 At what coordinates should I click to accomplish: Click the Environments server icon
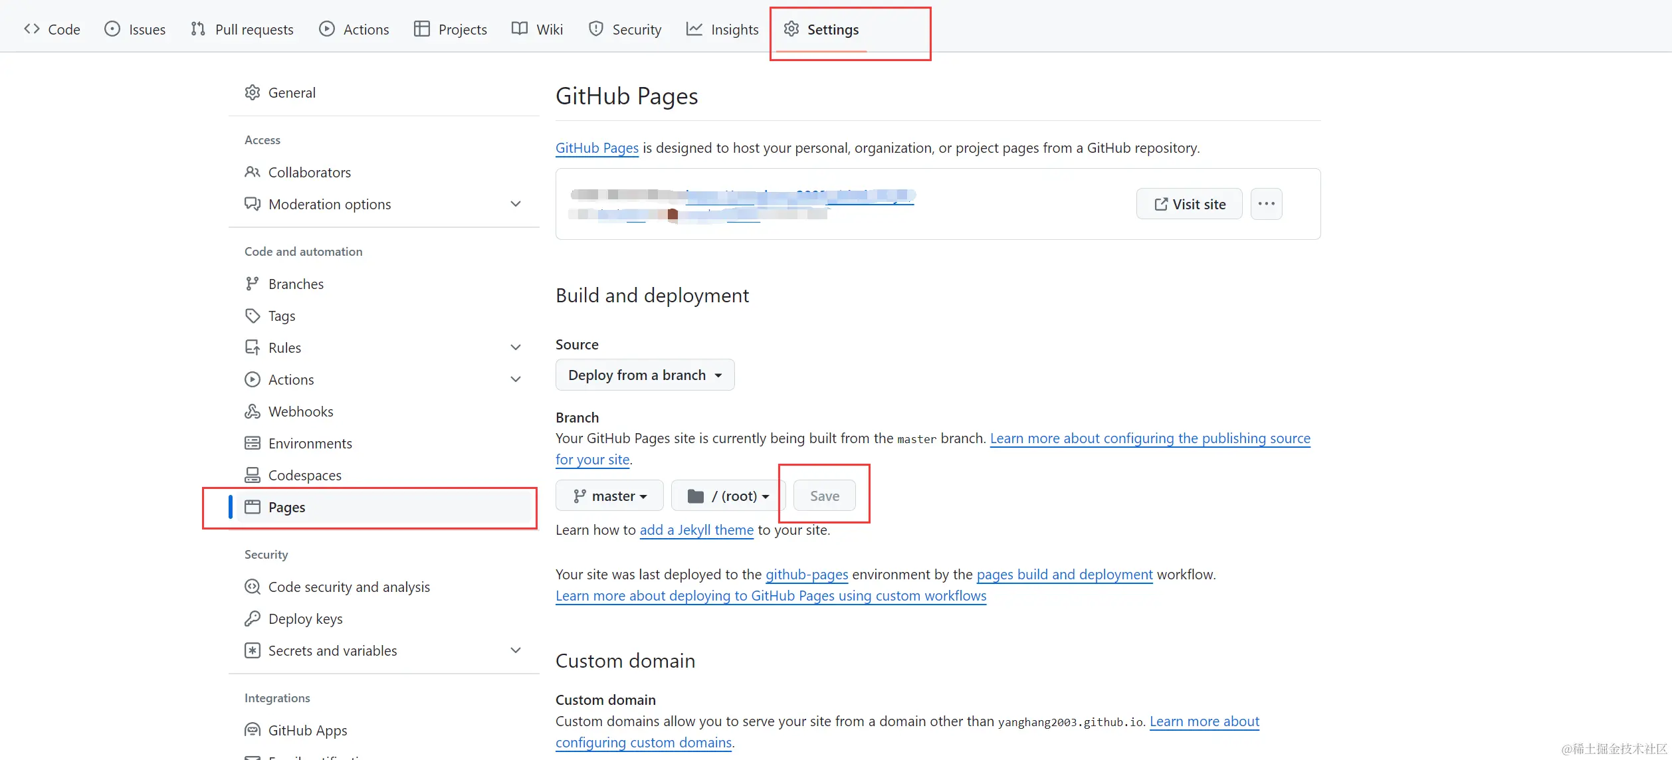[x=252, y=443]
